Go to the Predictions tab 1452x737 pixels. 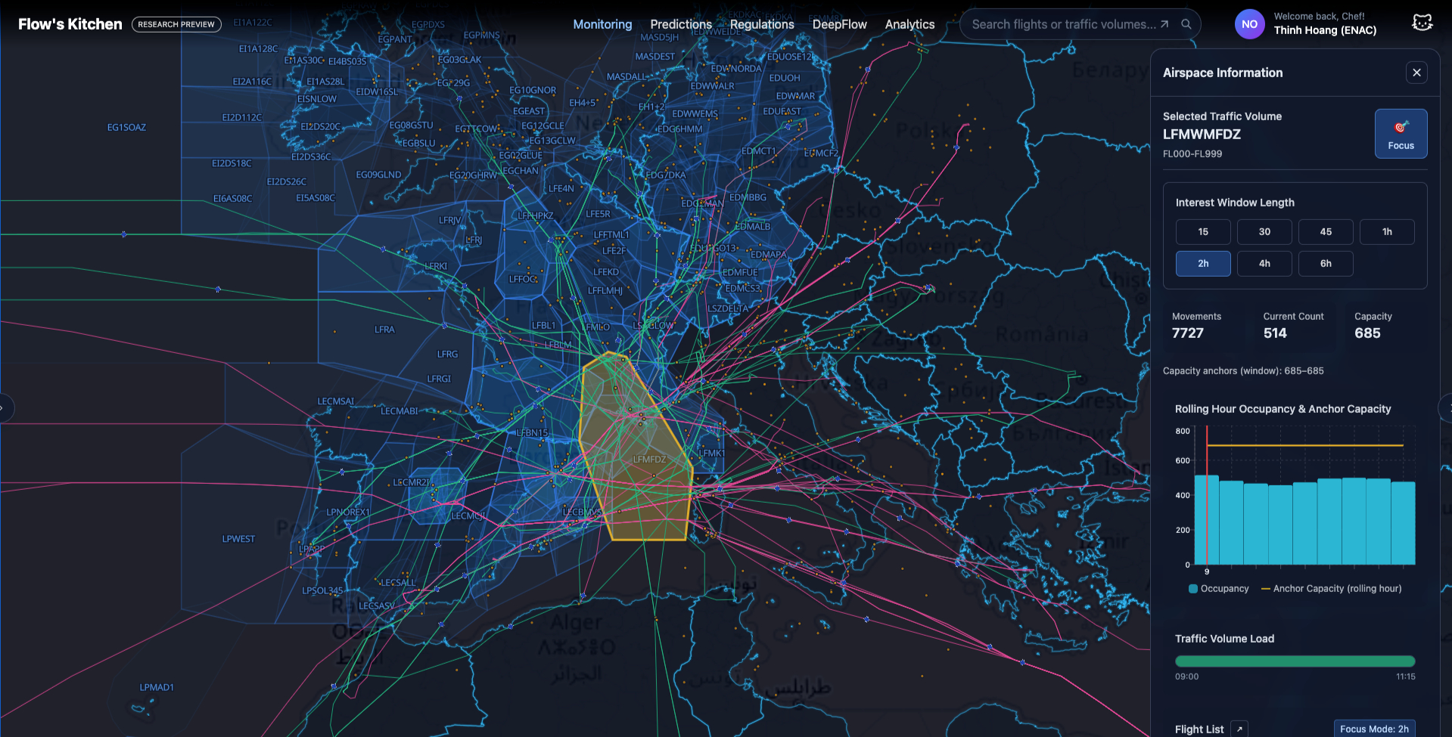pyautogui.click(x=681, y=24)
